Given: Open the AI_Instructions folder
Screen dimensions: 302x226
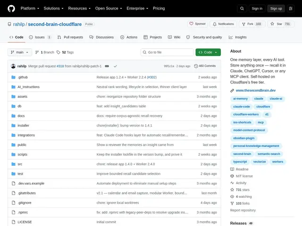Looking at the screenshot, I should 28,87.
